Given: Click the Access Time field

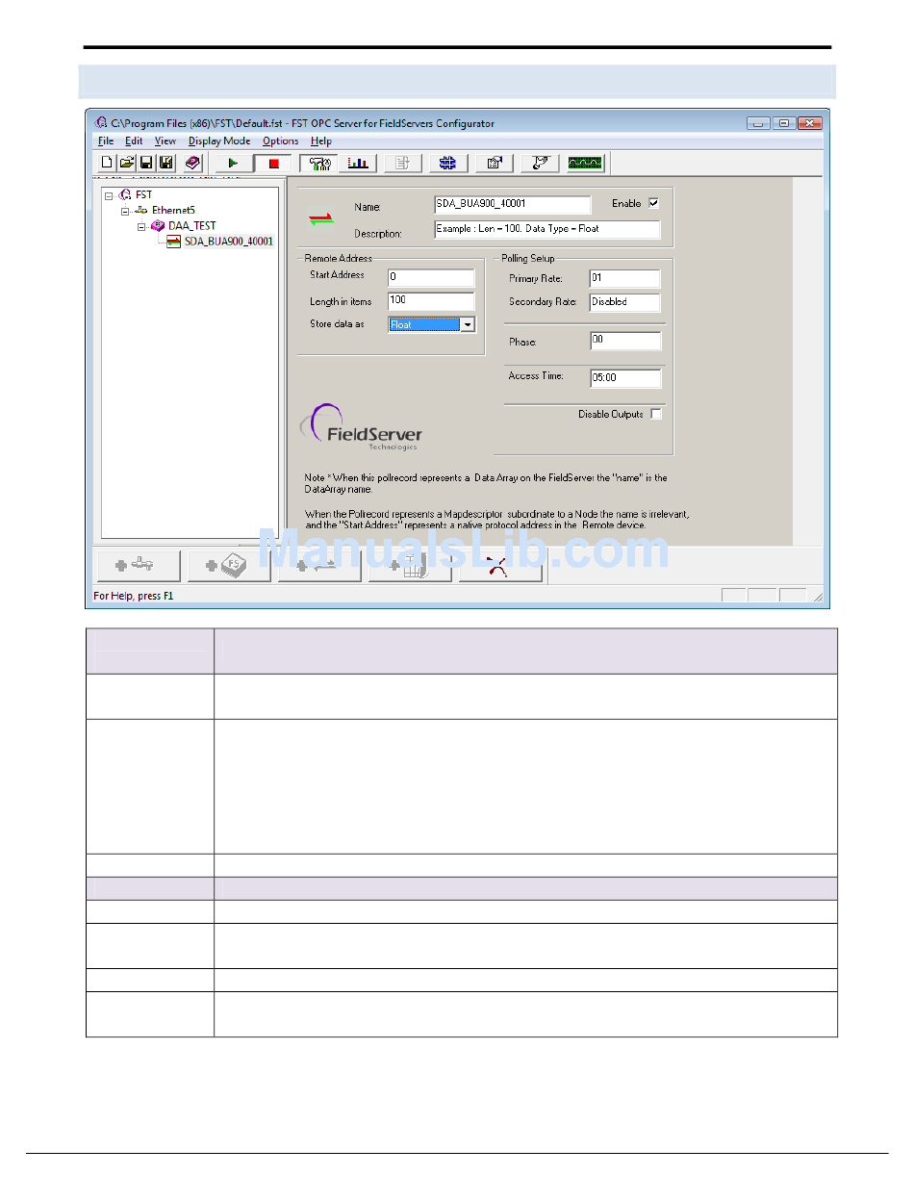Looking at the screenshot, I should click(x=625, y=378).
